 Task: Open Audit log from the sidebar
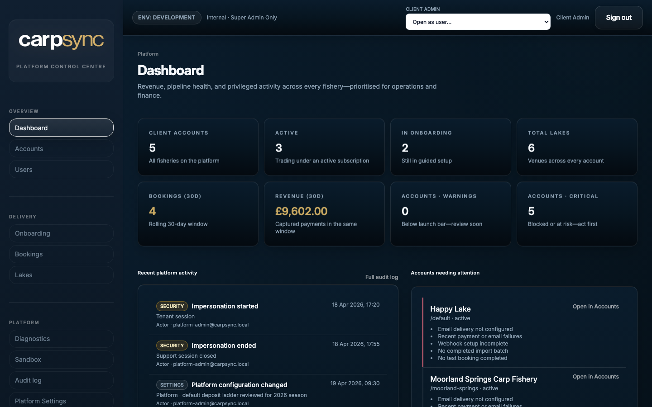(61, 380)
